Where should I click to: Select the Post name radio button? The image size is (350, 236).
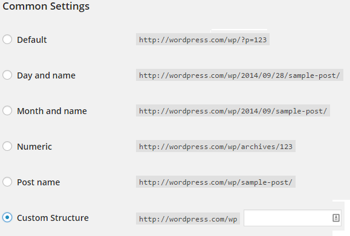(x=7, y=182)
